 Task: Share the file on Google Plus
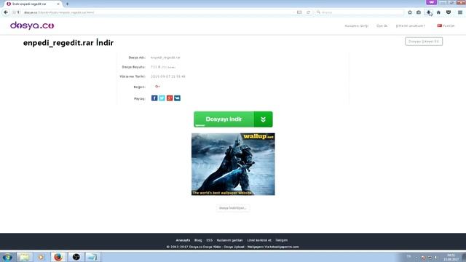pos(170,98)
